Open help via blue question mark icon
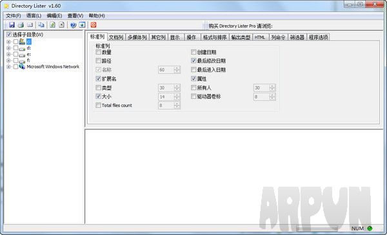 tap(73, 25)
